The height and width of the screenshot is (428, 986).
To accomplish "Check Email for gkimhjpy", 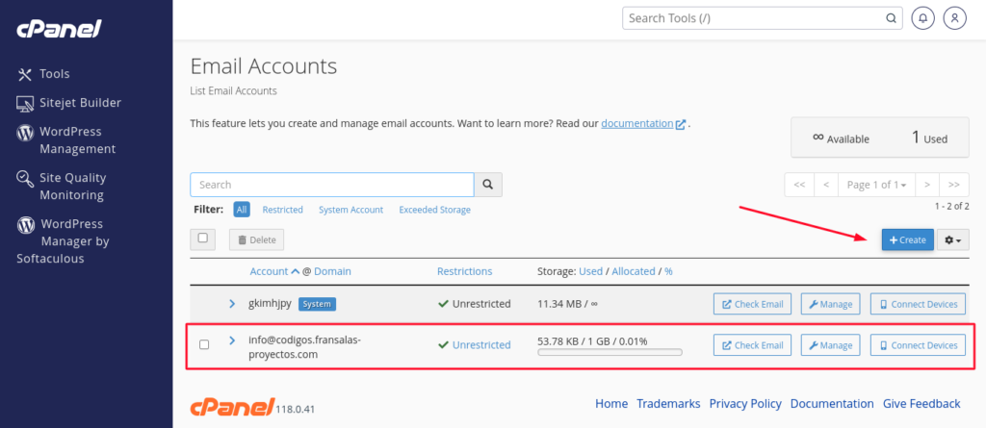I will pyautogui.click(x=752, y=304).
